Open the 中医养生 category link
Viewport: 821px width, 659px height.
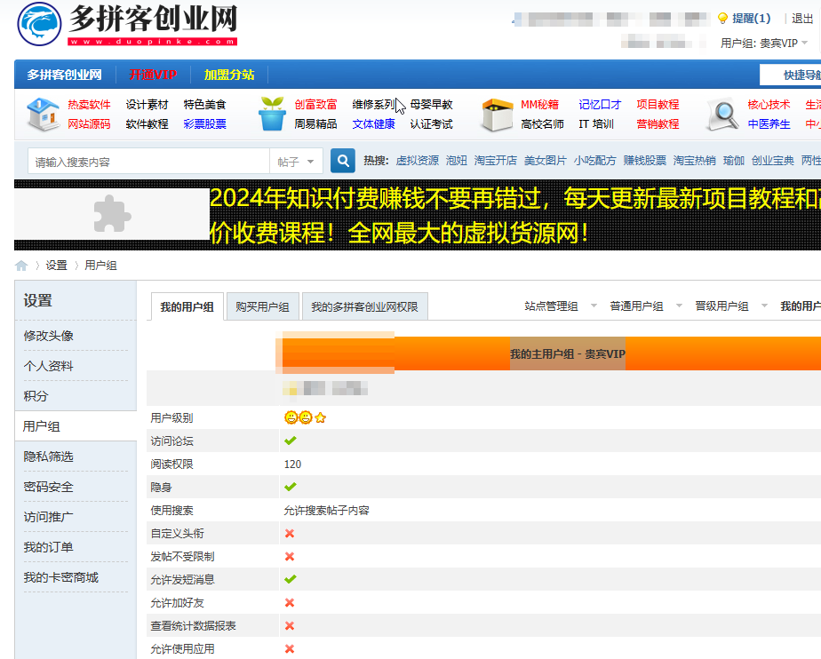click(769, 124)
